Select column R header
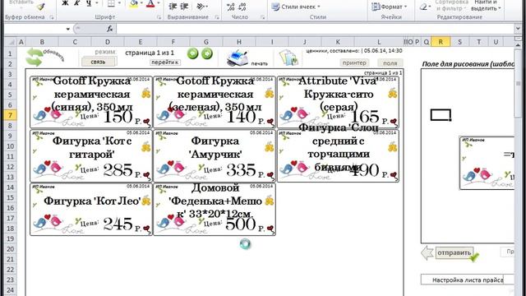 click(441, 42)
